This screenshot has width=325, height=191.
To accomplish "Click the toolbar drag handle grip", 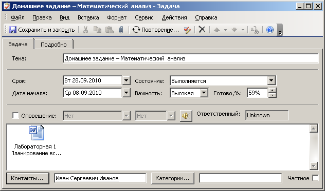I will (x=6, y=30).
